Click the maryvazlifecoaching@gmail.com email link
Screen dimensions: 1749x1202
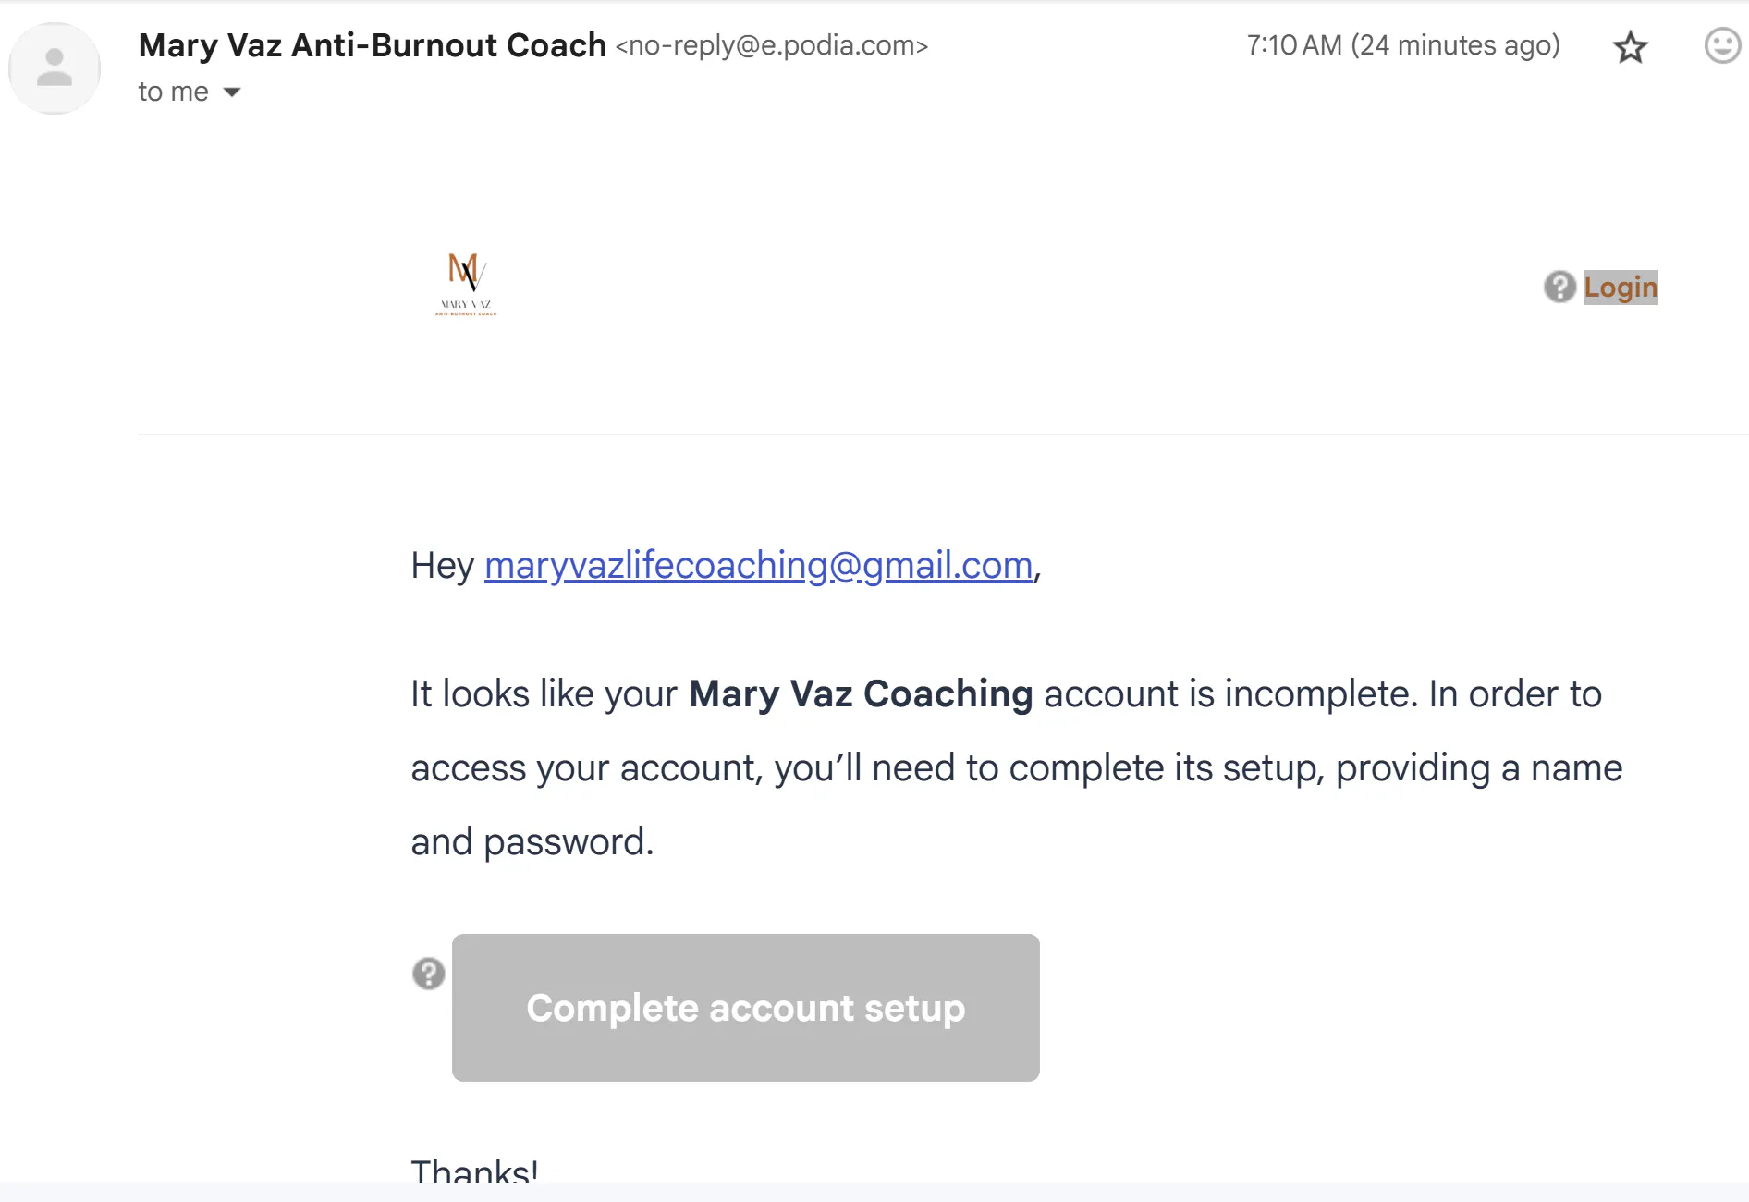(x=758, y=566)
